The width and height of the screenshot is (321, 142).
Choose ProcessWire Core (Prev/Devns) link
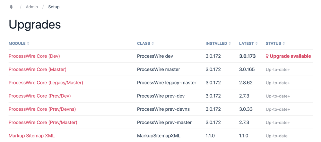coord(42,109)
